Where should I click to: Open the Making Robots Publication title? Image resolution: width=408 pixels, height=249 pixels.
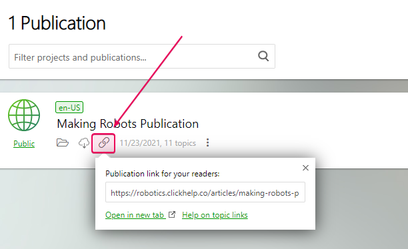point(128,124)
